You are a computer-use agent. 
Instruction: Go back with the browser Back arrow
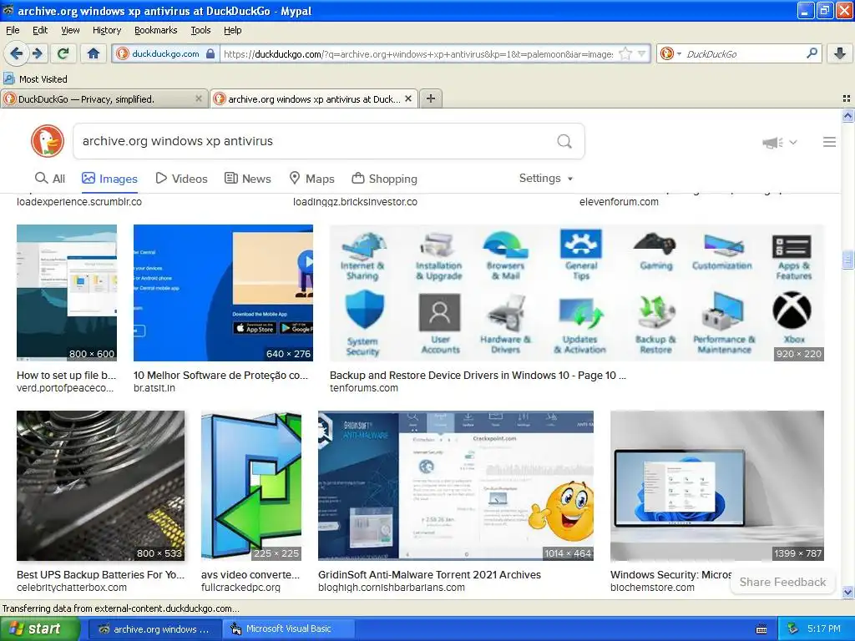[16, 53]
